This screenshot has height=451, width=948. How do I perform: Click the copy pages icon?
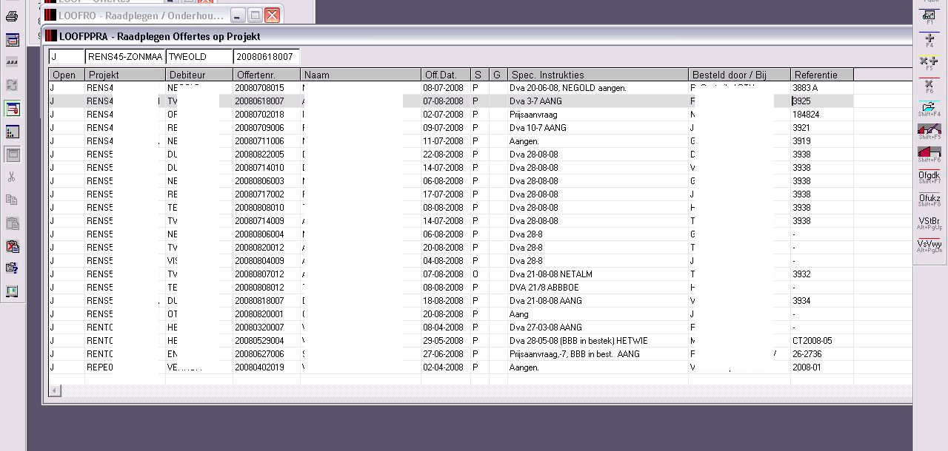click(12, 200)
